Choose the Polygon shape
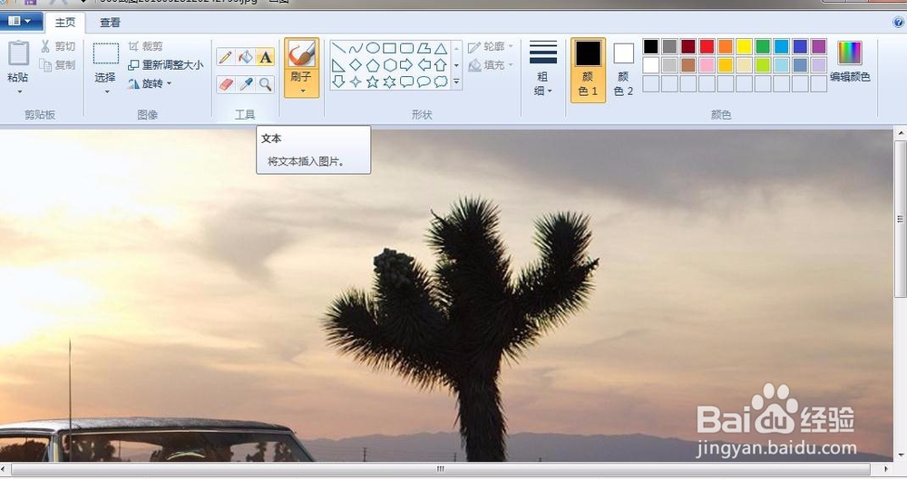907x479 pixels. click(x=424, y=48)
